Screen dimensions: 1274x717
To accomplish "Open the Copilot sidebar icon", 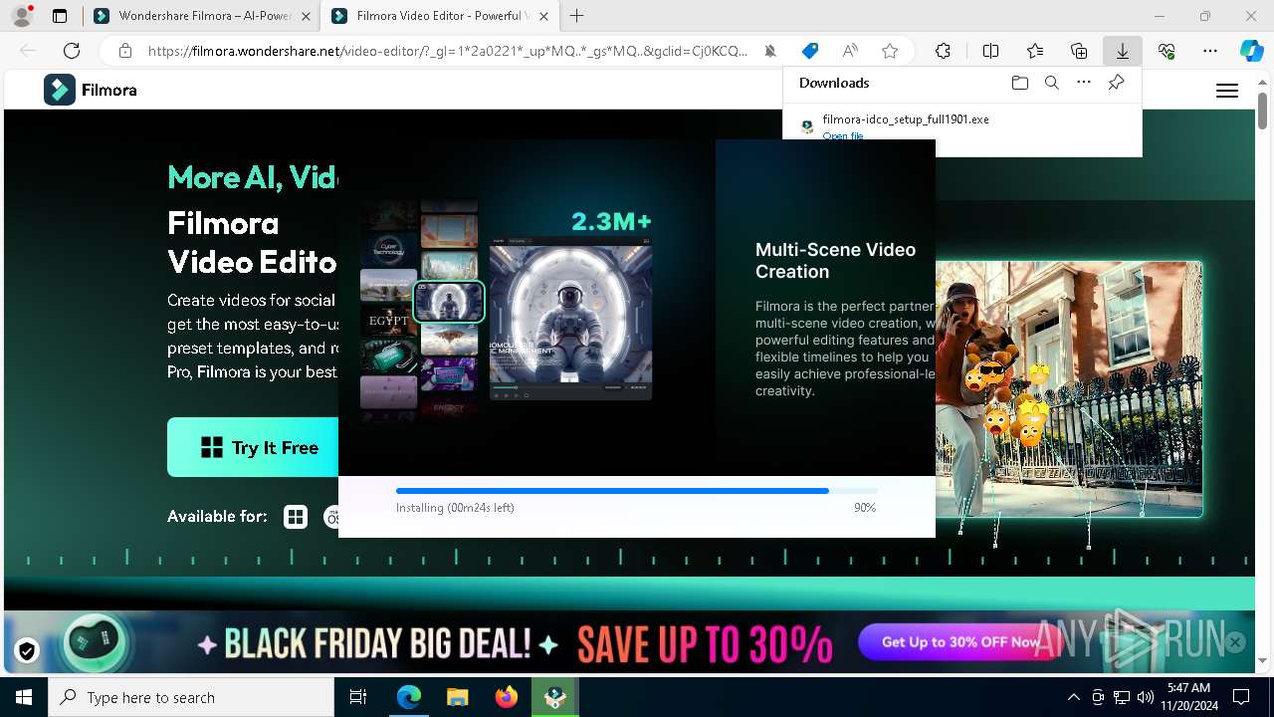I will (1251, 51).
